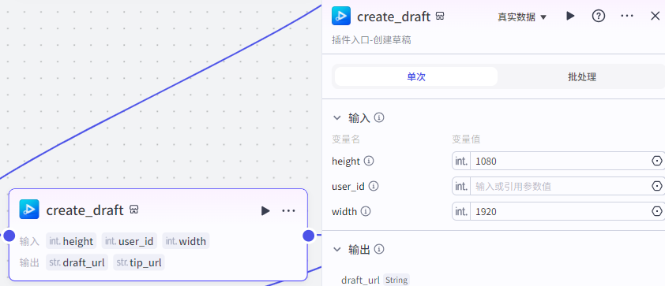Click the canvas node's create_draft logo
Image resolution: width=665 pixels, height=286 pixels.
29,210
